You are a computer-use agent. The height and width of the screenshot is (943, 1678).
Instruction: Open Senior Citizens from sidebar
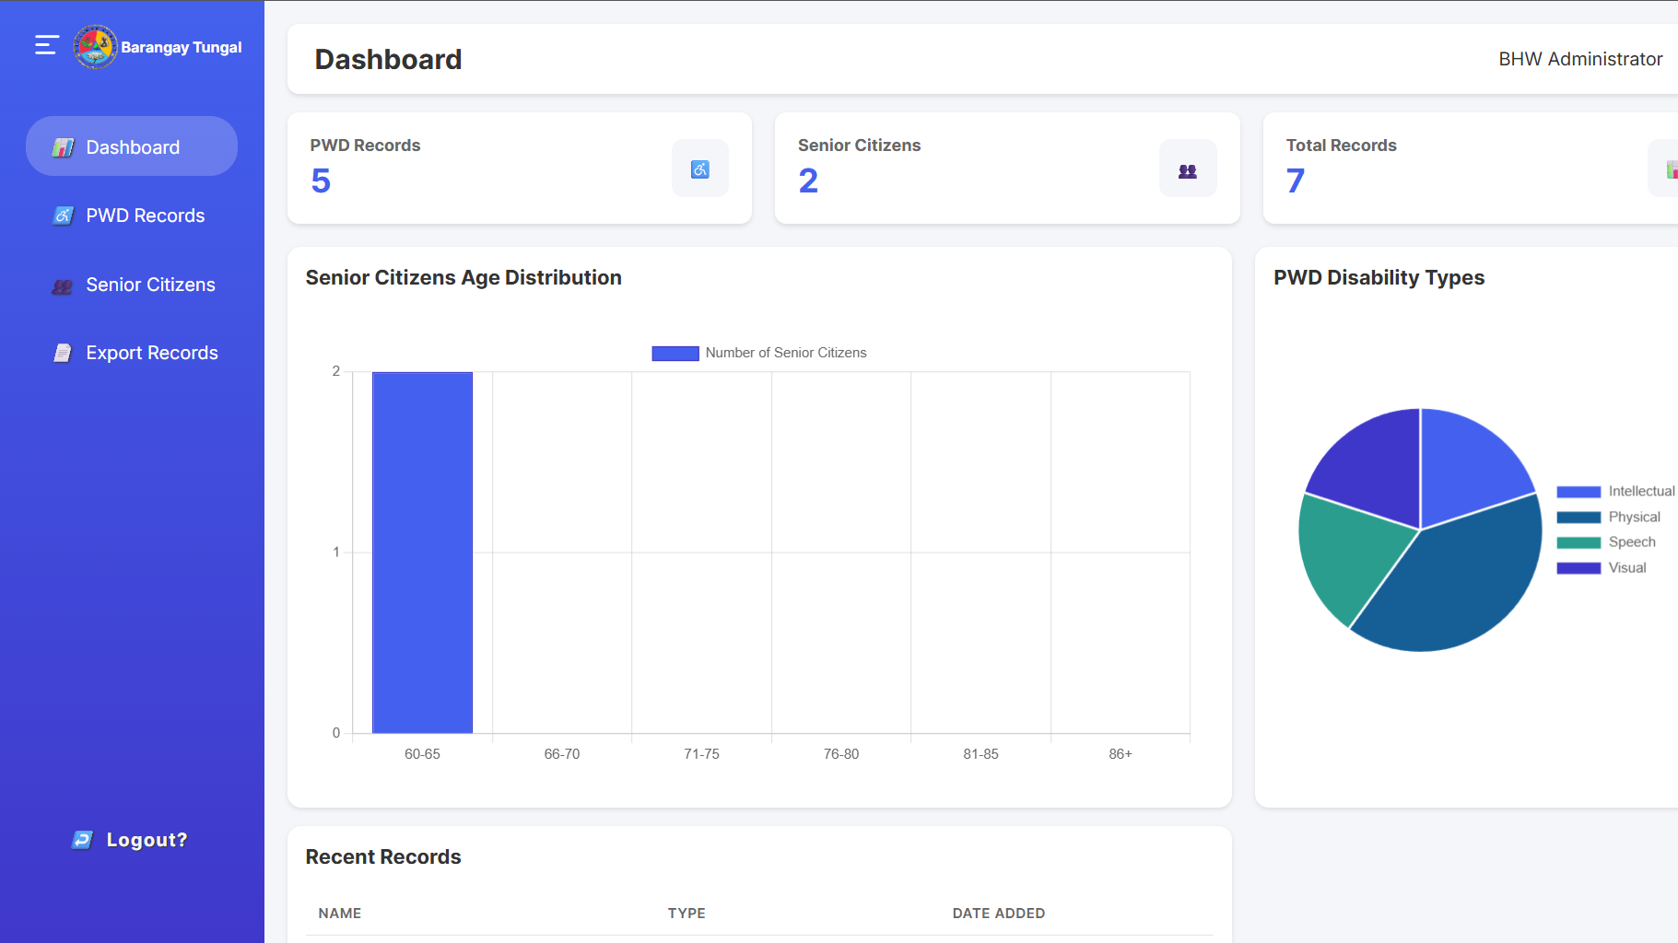150,285
